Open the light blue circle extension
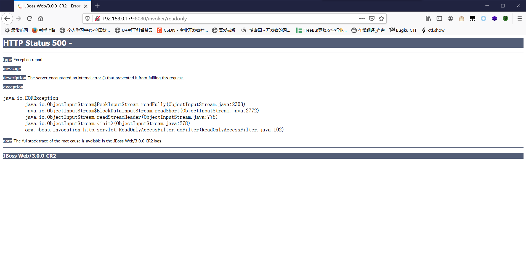Image resolution: width=526 pixels, height=278 pixels. pyautogui.click(x=484, y=18)
